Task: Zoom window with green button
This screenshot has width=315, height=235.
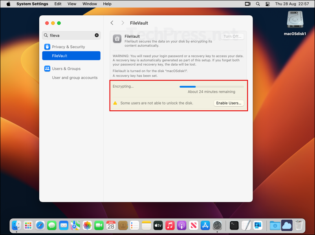Action: [59, 23]
